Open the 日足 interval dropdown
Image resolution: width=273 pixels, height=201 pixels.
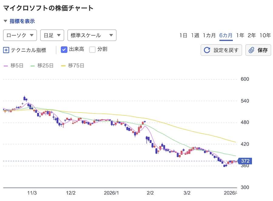click(52, 35)
